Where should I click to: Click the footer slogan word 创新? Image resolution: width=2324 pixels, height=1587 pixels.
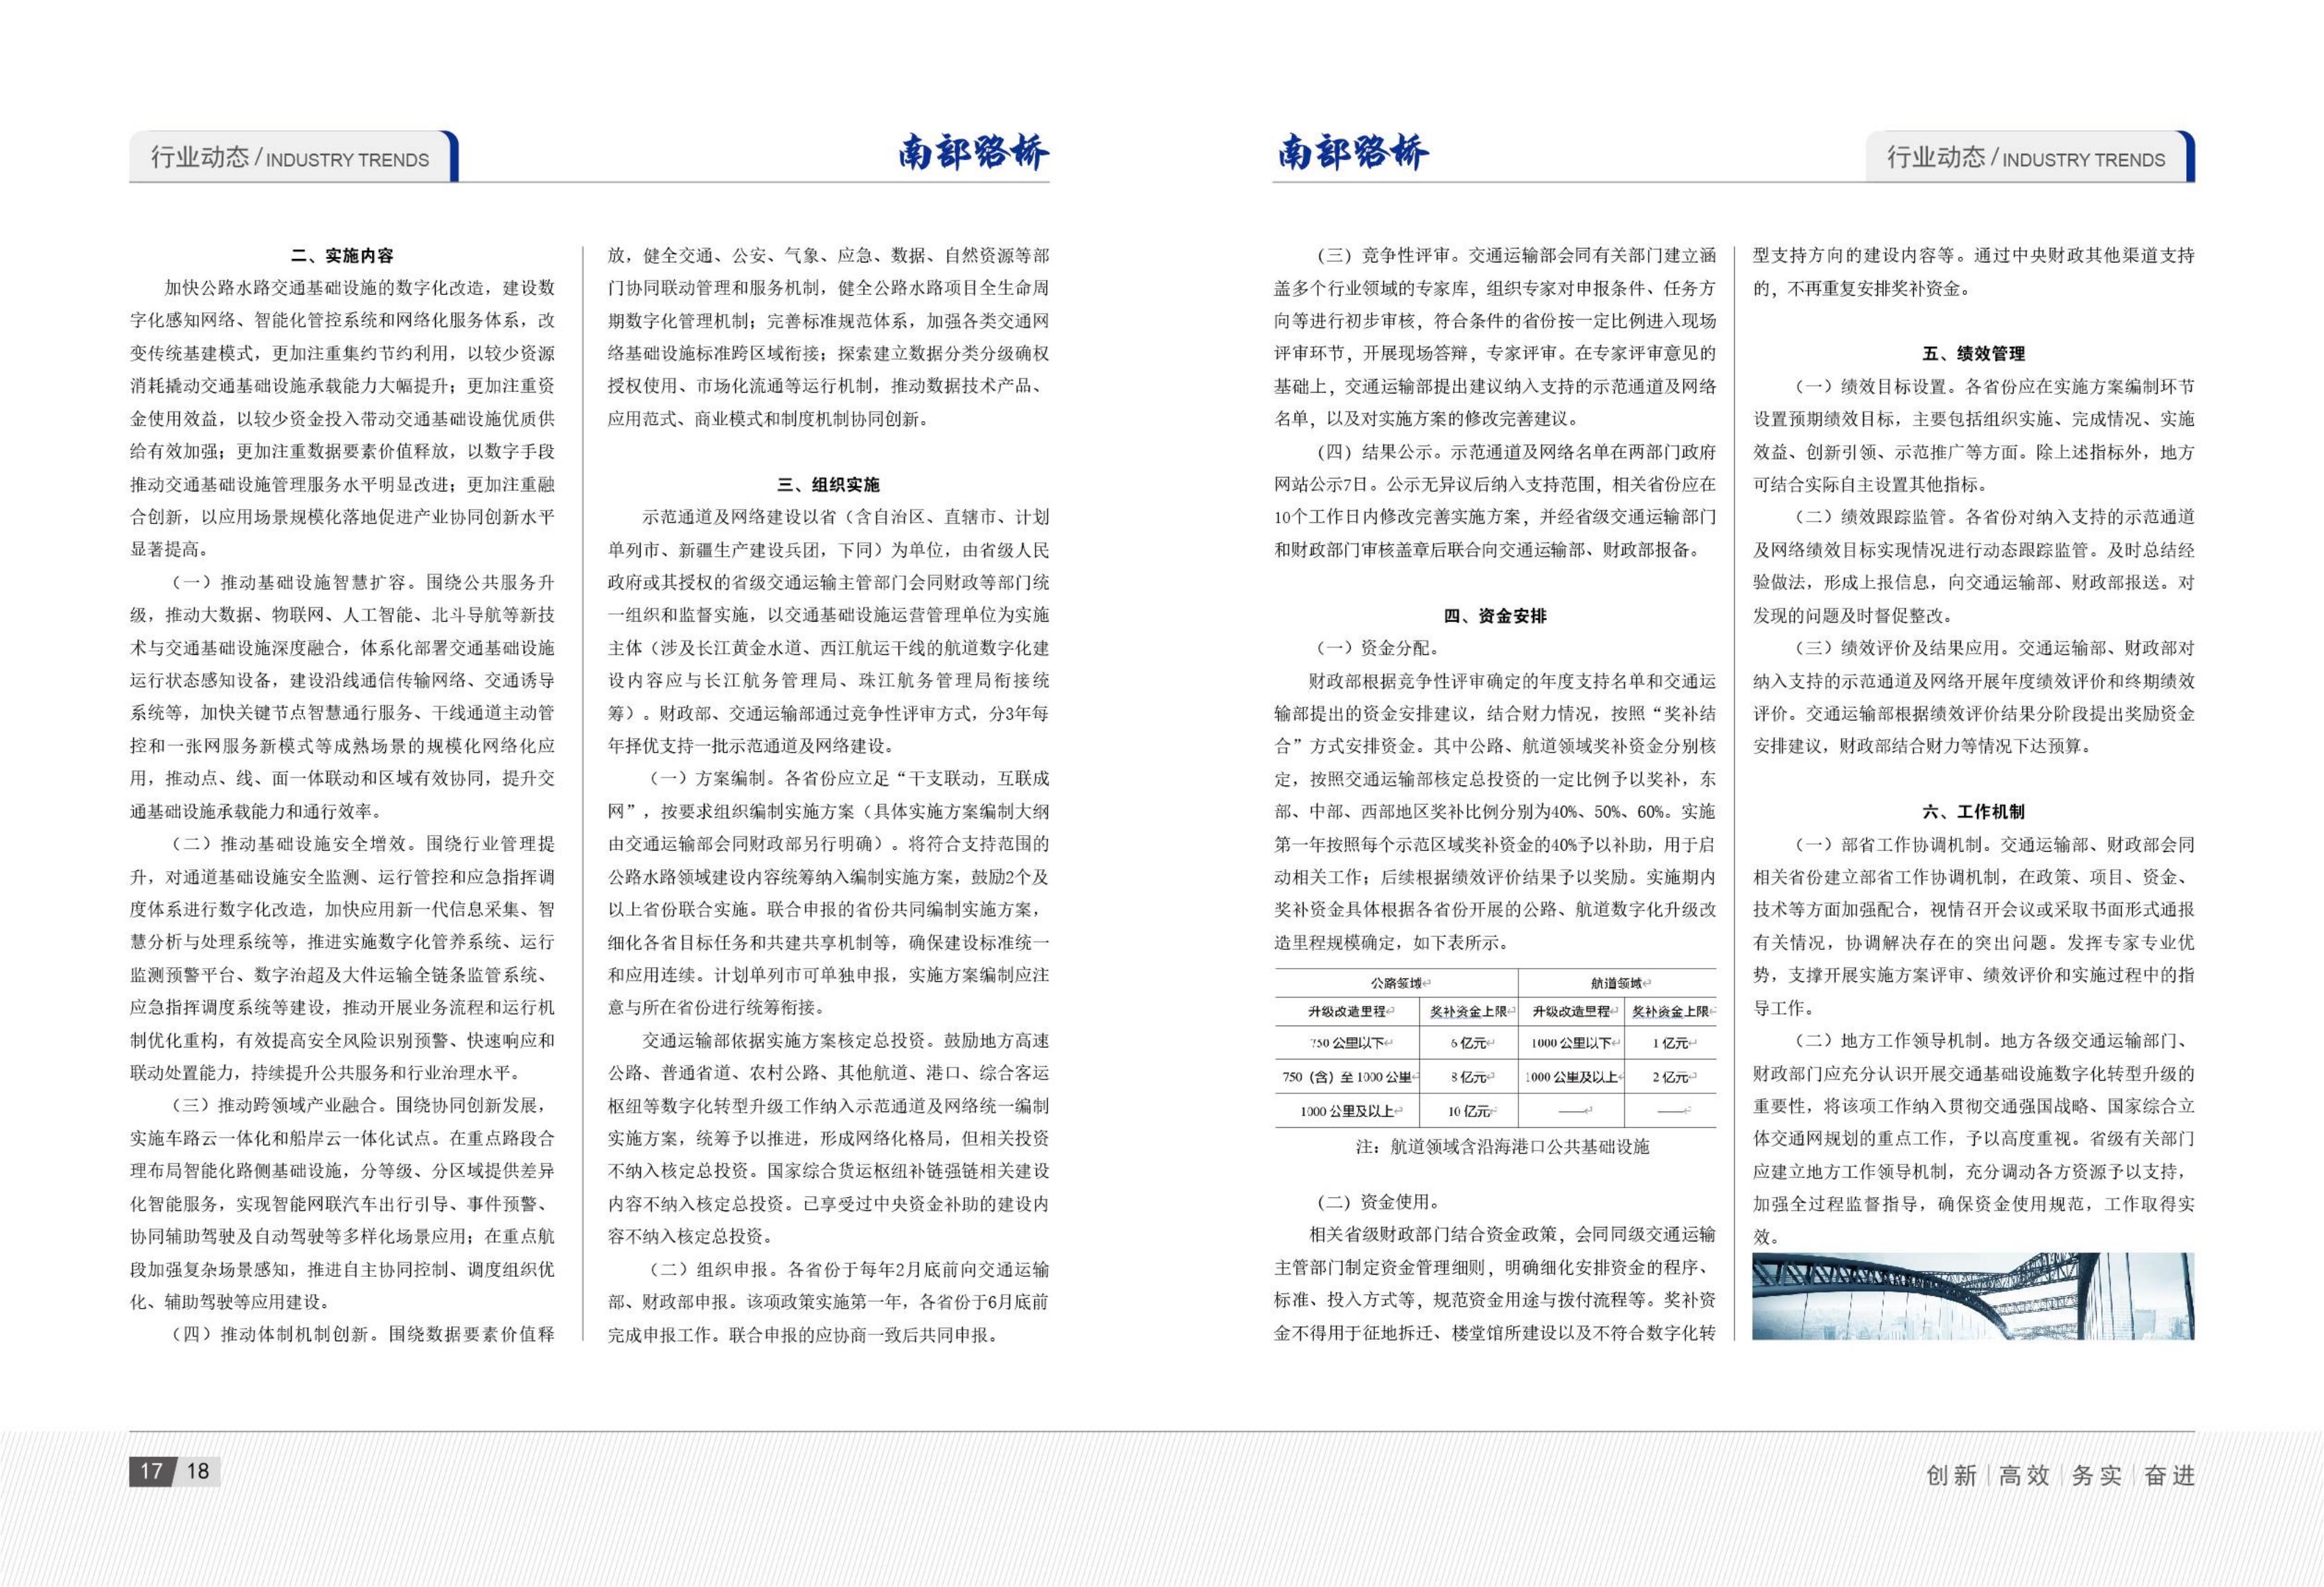coord(1951,1476)
